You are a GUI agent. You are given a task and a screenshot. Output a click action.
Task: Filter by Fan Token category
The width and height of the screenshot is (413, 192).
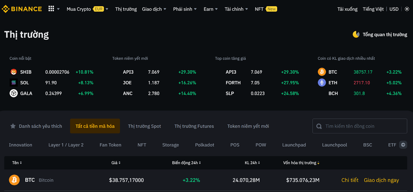click(x=110, y=145)
